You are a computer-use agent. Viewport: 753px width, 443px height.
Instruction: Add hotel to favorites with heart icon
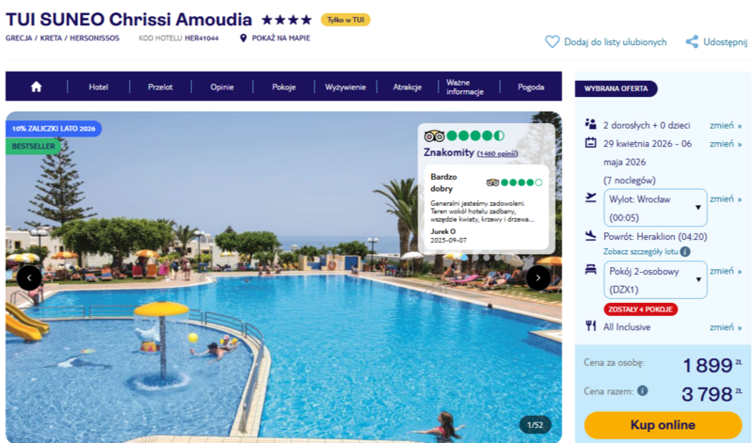coord(552,41)
